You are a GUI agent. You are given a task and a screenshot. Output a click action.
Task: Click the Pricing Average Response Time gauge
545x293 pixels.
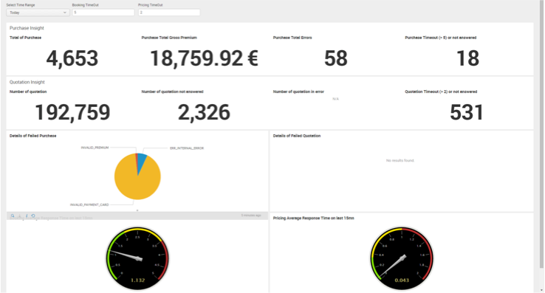pyautogui.click(x=402, y=258)
